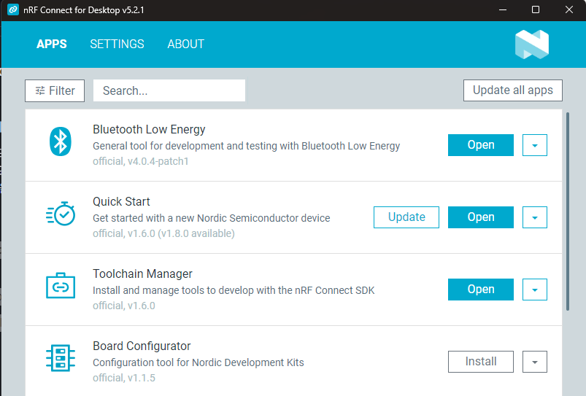This screenshot has height=396, width=586.
Task: Click 'General tool for development' description
Action: (x=246, y=146)
